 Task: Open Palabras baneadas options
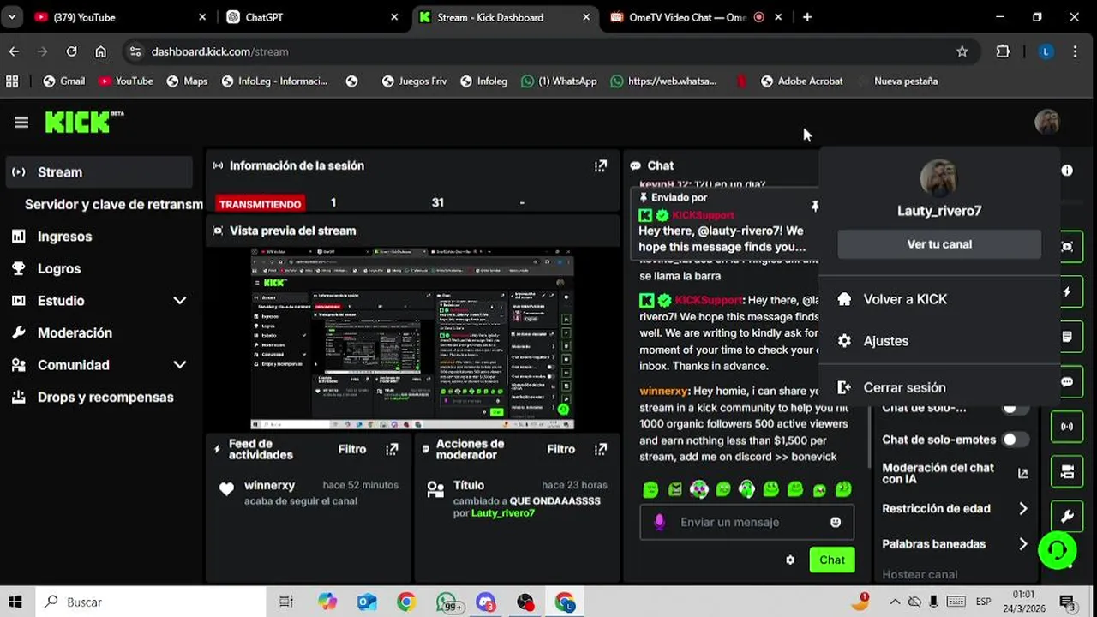click(956, 544)
